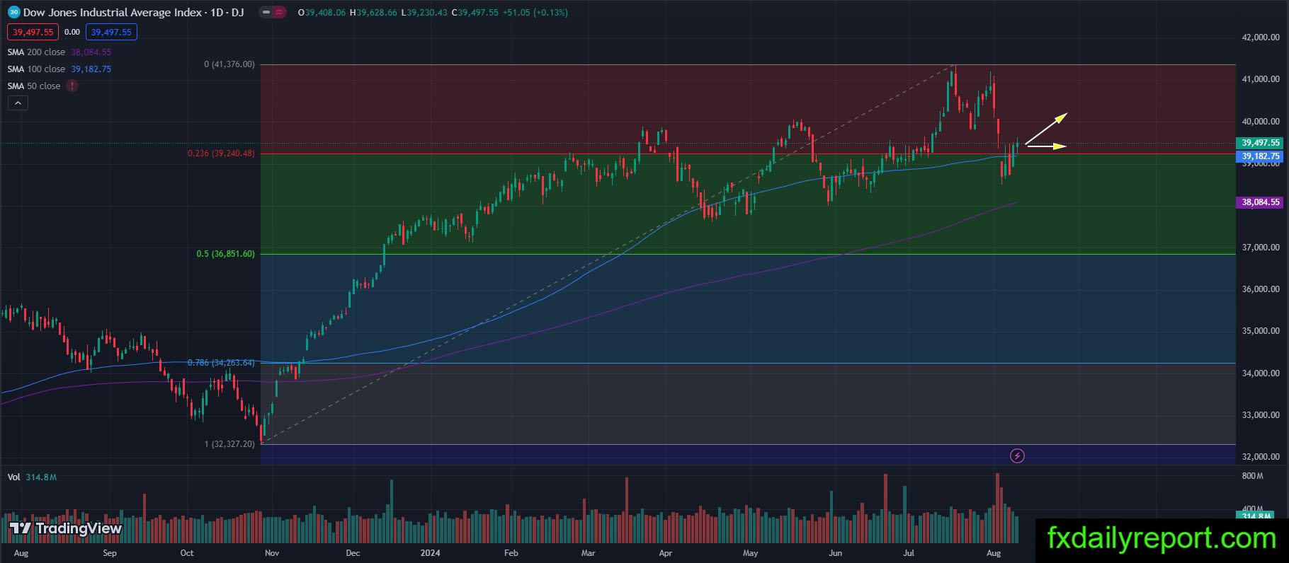
Task: Click the purple lightning bolt icon
Action: click(x=1017, y=456)
